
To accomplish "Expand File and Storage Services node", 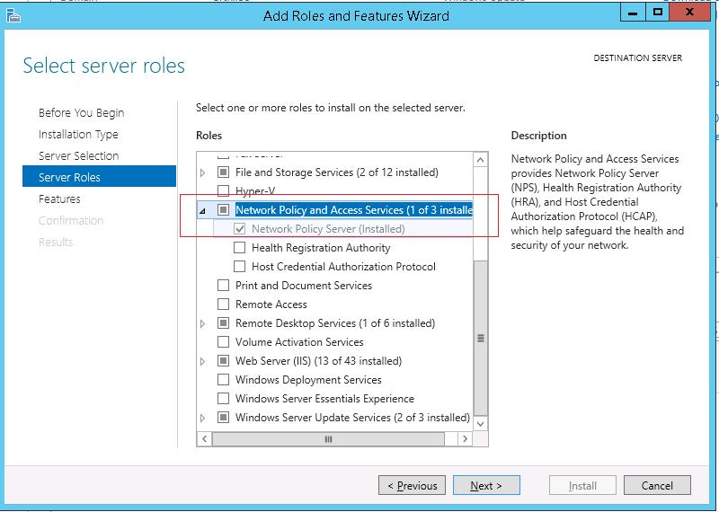I will 202,172.
